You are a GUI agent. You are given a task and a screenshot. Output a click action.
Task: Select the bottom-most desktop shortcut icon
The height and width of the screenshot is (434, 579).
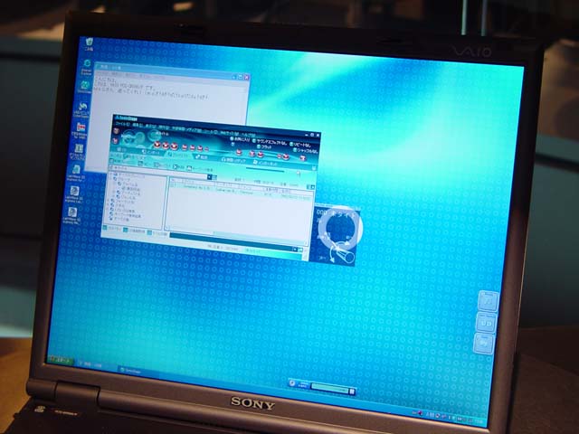point(71,215)
